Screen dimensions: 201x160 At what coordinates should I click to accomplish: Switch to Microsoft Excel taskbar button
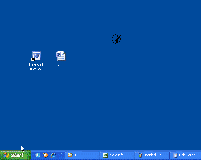tap(117, 155)
